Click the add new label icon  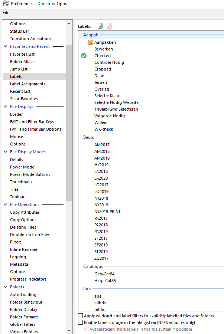(x=100, y=26)
